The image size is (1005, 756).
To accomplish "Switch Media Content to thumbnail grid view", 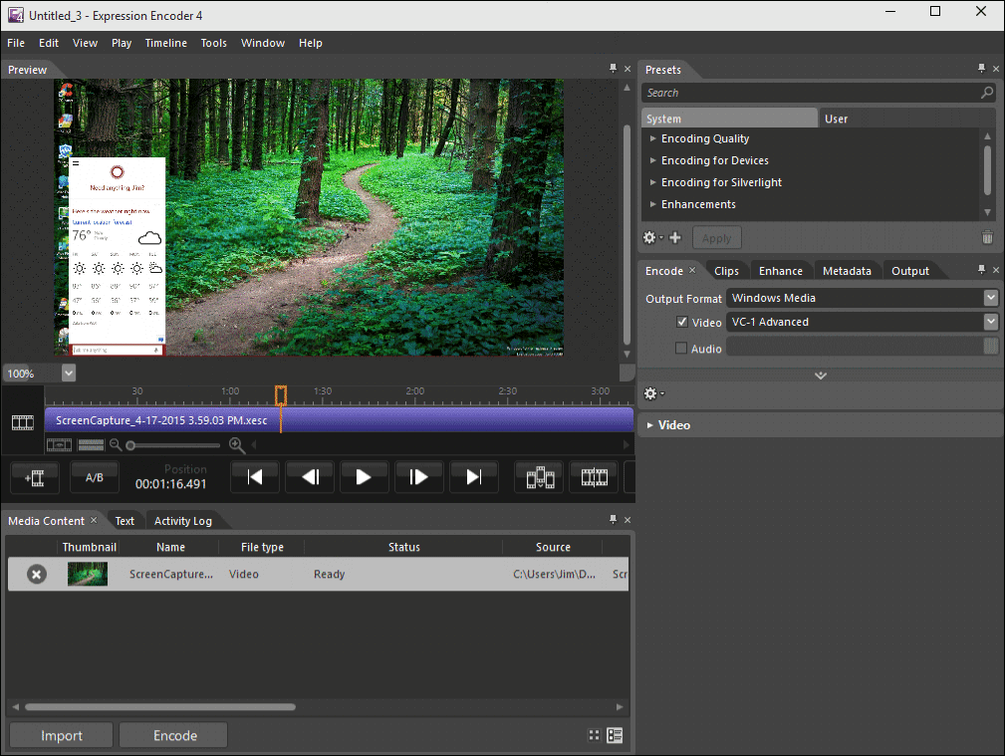I will [x=594, y=734].
